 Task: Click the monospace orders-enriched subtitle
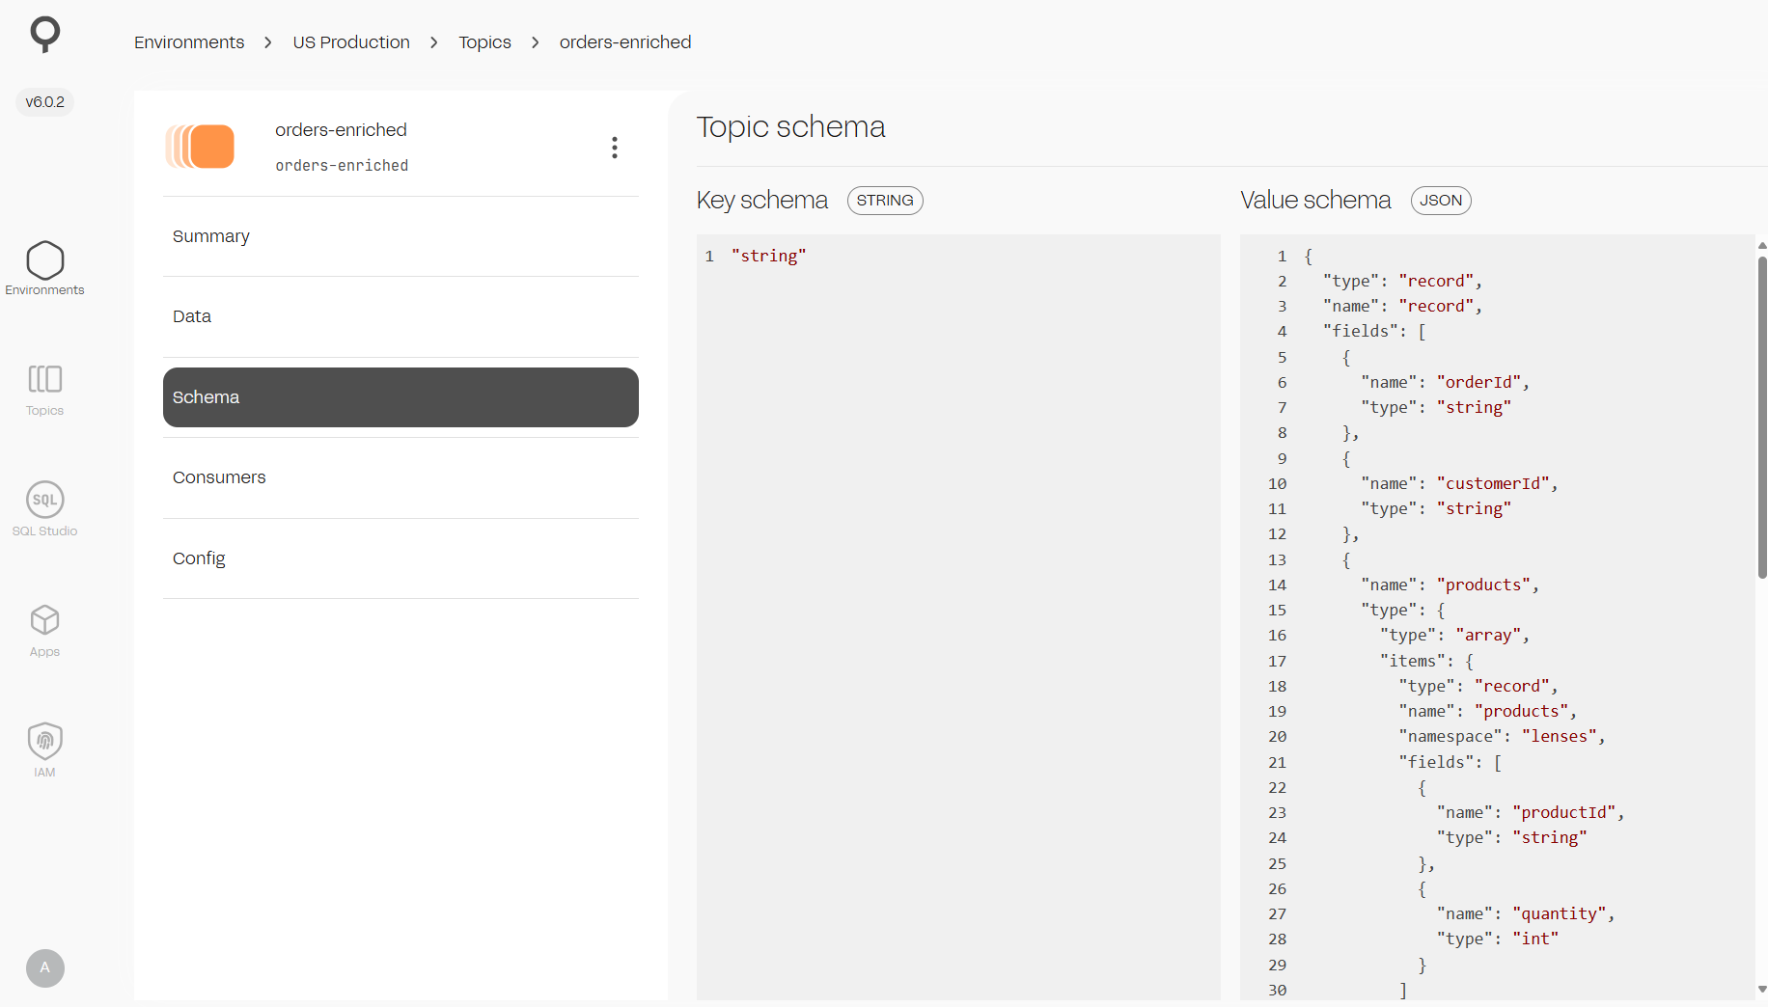[x=342, y=166]
